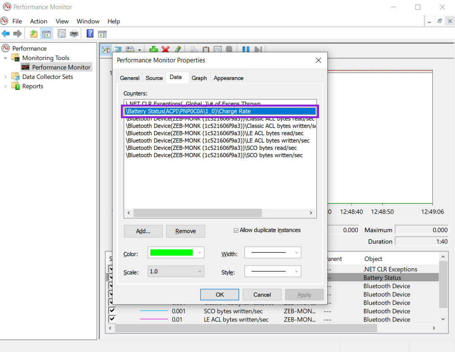Switch to the Graph tab
The image size is (455, 352).
click(x=199, y=78)
